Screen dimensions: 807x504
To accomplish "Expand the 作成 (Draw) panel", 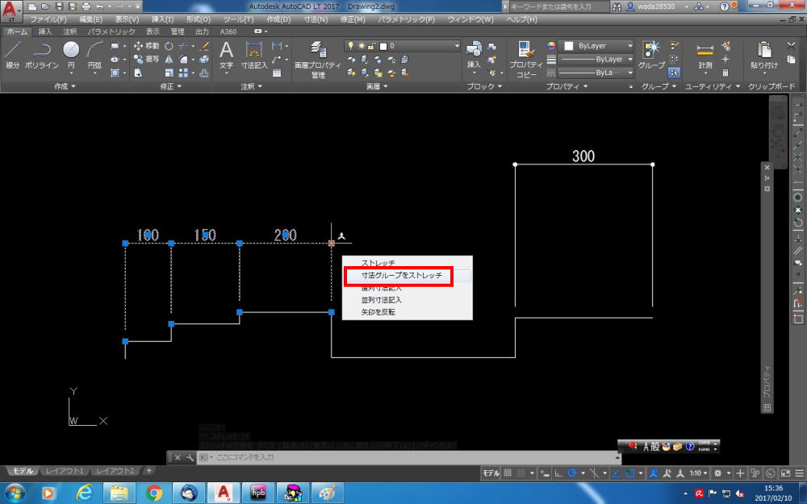I will [65, 86].
